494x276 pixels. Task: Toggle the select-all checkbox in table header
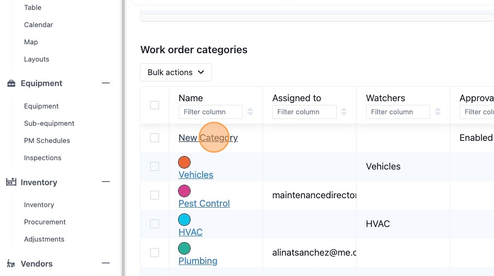155,105
